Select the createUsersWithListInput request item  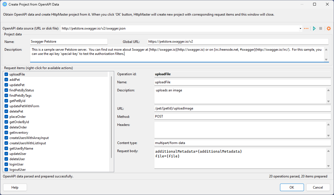click(28, 143)
